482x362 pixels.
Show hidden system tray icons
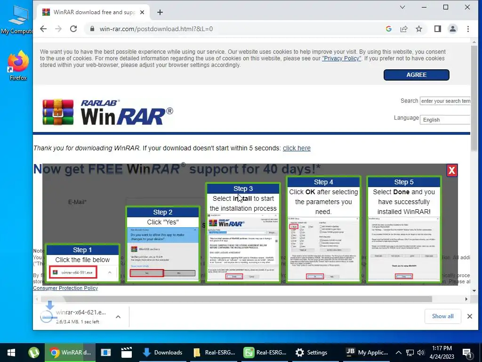pyautogui.click(x=398, y=353)
